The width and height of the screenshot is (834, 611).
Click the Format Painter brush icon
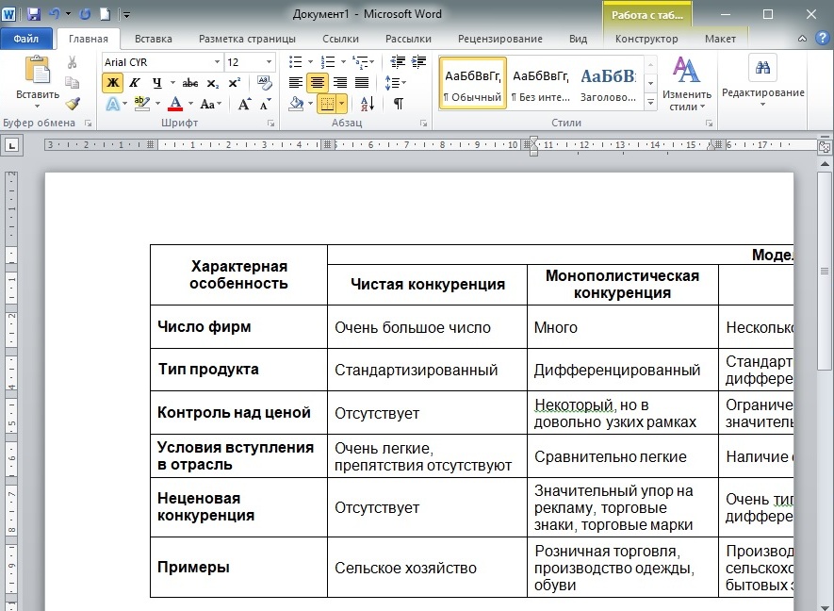pyautogui.click(x=73, y=104)
